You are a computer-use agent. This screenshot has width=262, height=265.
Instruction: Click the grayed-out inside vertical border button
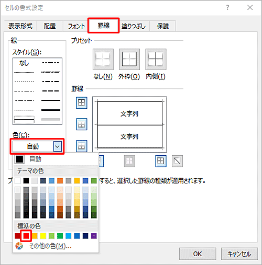click(x=129, y=161)
